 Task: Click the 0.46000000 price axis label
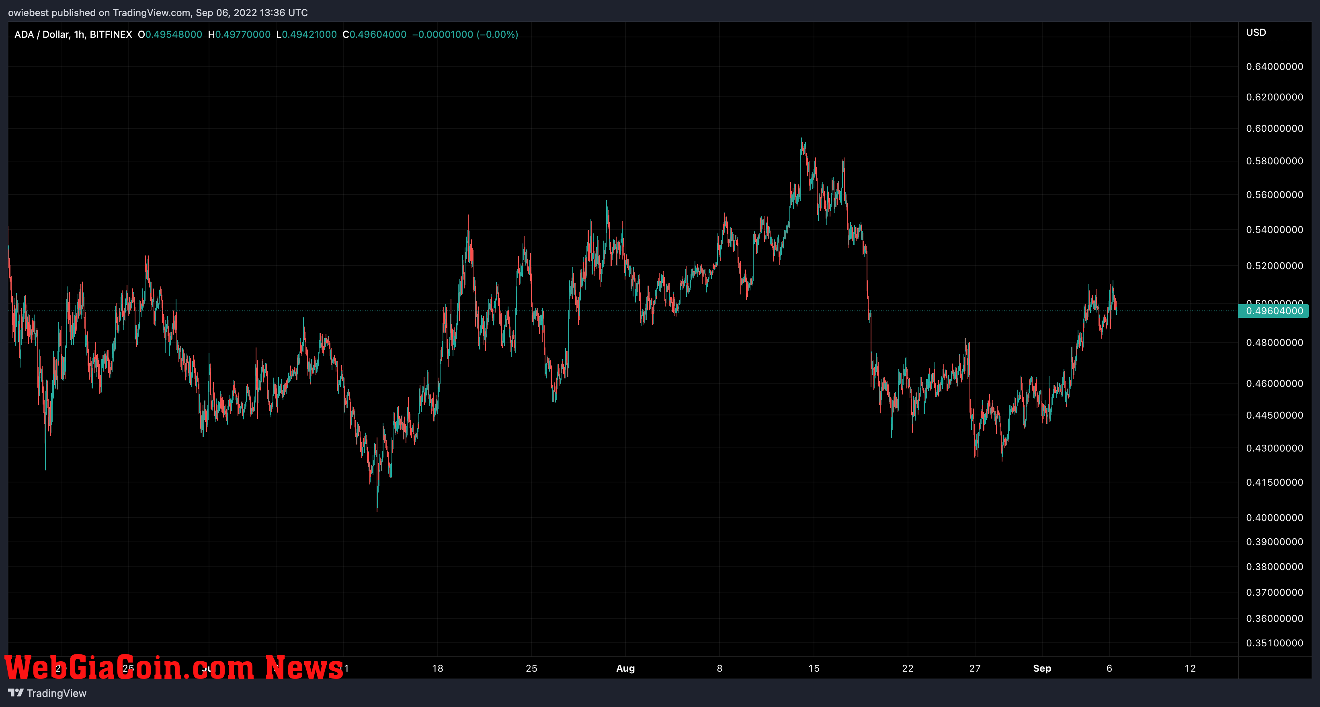[1275, 384]
